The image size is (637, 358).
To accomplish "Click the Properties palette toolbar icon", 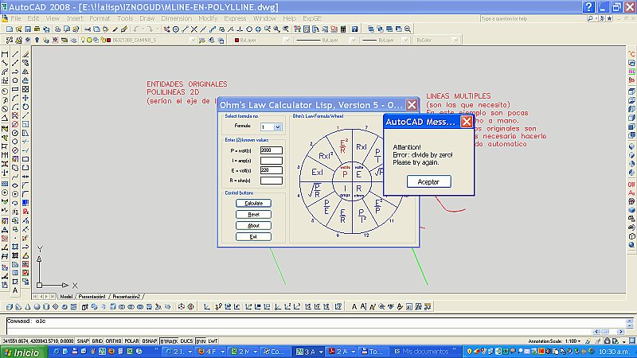I will tap(297, 29).
